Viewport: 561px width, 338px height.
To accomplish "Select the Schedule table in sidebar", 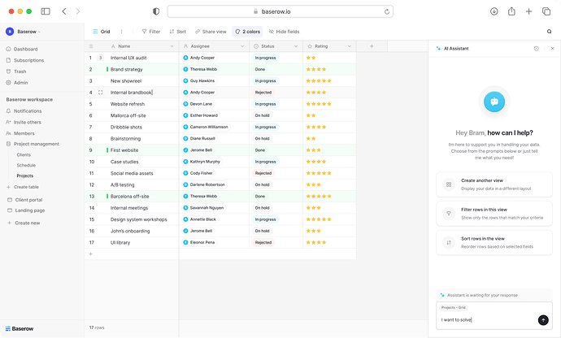I will click(26, 165).
